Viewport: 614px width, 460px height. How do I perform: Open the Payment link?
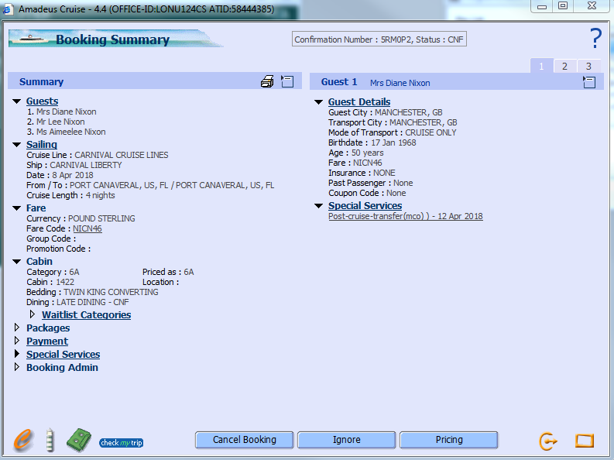[x=47, y=341]
